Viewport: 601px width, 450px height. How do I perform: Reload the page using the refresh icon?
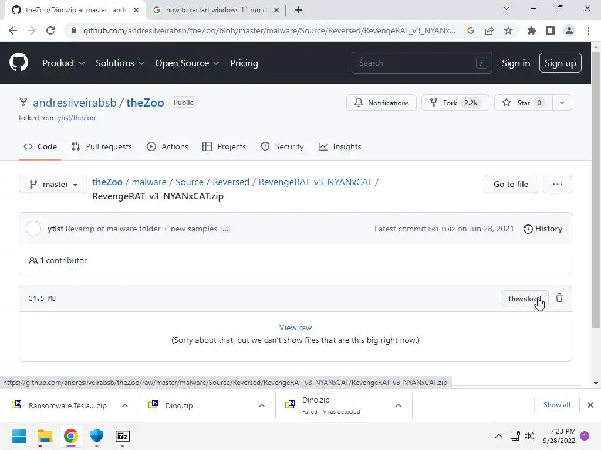(x=50, y=30)
